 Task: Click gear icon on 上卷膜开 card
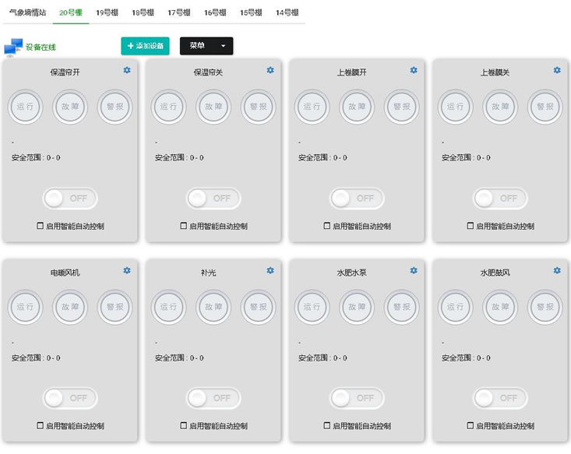[x=414, y=70]
